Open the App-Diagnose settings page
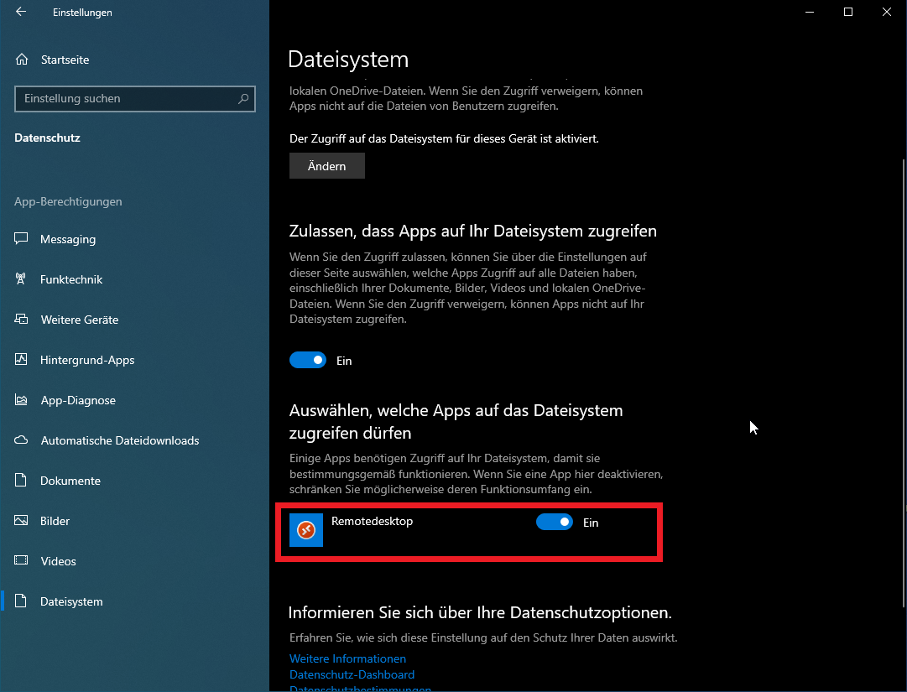Viewport: 907px width, 692px height. pos(78,400)
